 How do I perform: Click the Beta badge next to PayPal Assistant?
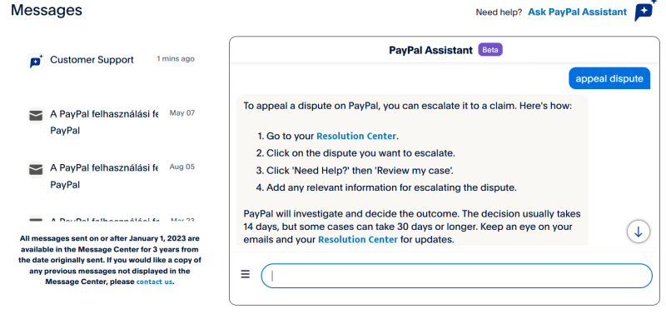point(490,50)
